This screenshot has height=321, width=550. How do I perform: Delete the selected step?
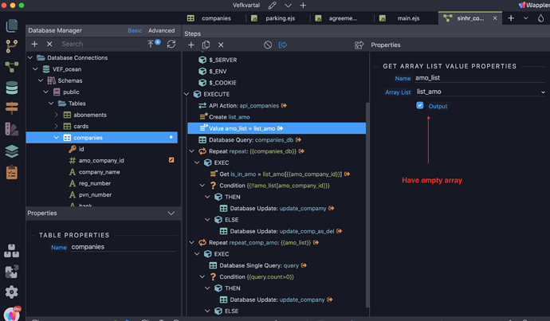[221, 45]
